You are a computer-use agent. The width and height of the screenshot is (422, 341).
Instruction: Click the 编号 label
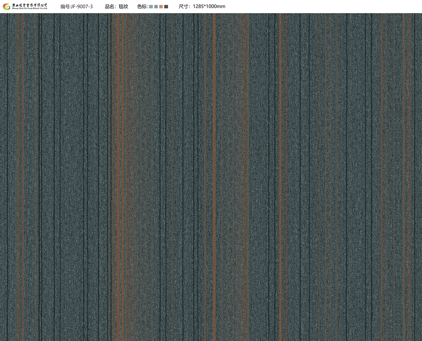(x=66, y=7)
